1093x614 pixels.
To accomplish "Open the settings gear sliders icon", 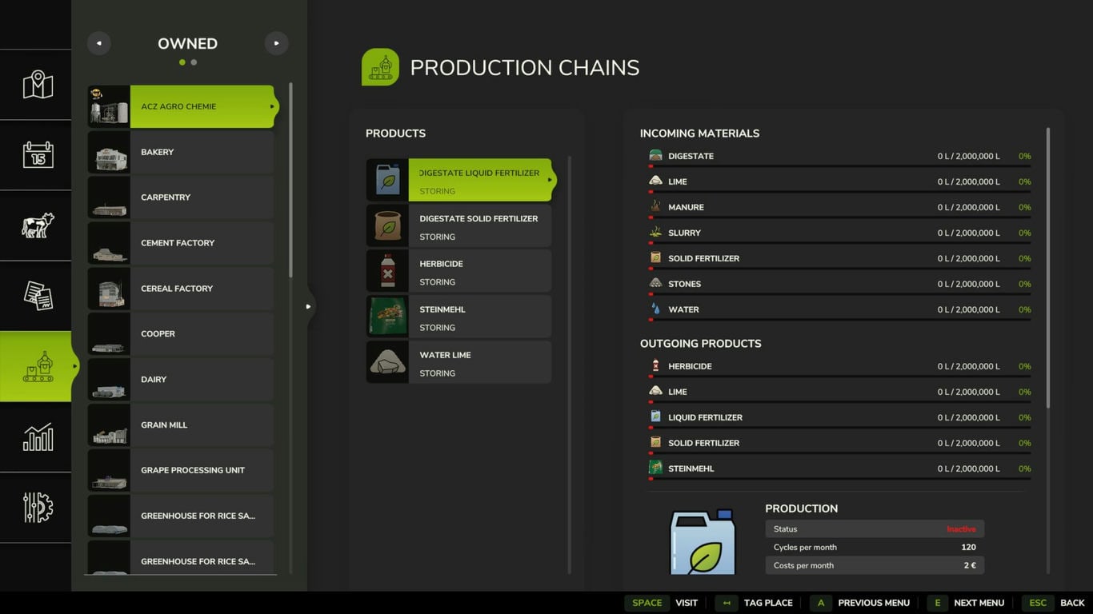I will 37,507.
